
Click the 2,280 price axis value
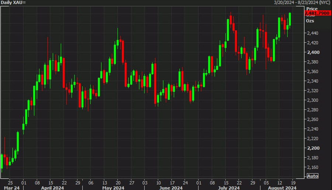(312, 110)
